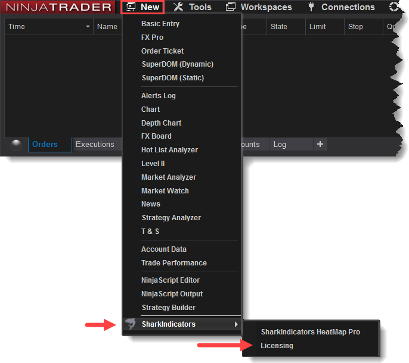Open SharkIndicators Licensing

tap(277, 346)
